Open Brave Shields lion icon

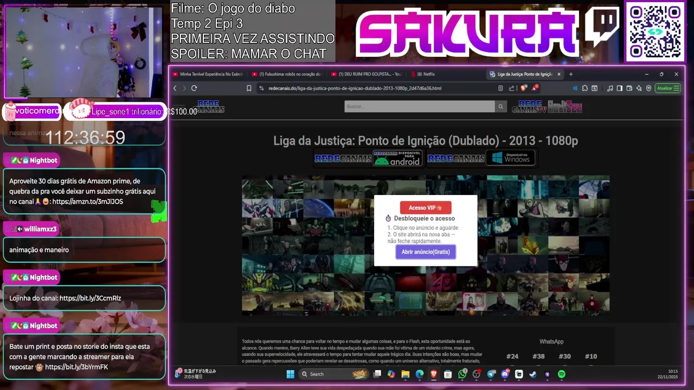tap(523, 88)
